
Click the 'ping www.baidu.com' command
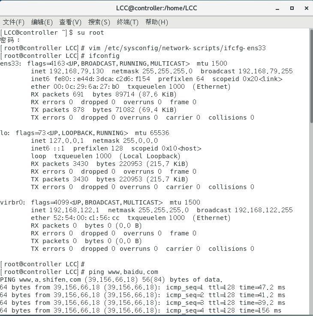point(123,272)
